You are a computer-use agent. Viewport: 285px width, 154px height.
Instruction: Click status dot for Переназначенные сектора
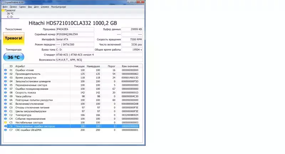pyautogui.click(x=5, y=85)
